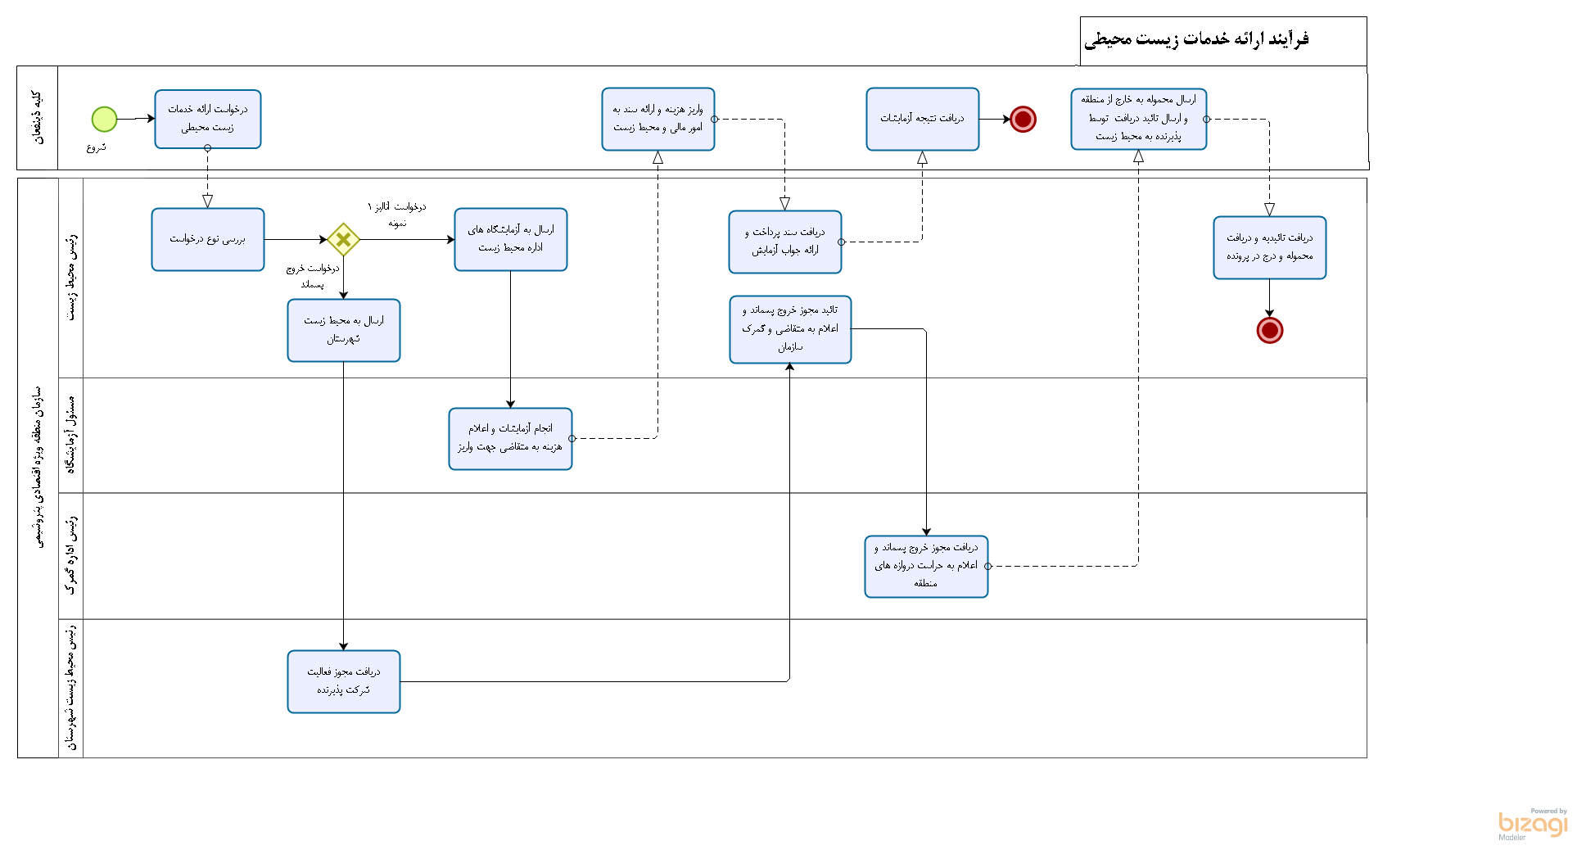
Task: Select the 'دریافت مجوز فعالیت شرکت پذیرنده' task
Action: (343, 681)
